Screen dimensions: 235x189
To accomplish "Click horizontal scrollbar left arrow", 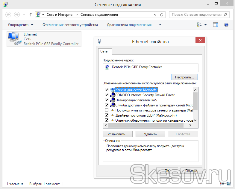I will (x=106, y=126).
